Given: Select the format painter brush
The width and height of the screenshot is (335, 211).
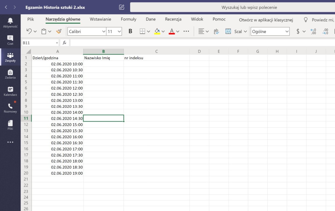Looking at the screenshot, I should tap(59, 31).
